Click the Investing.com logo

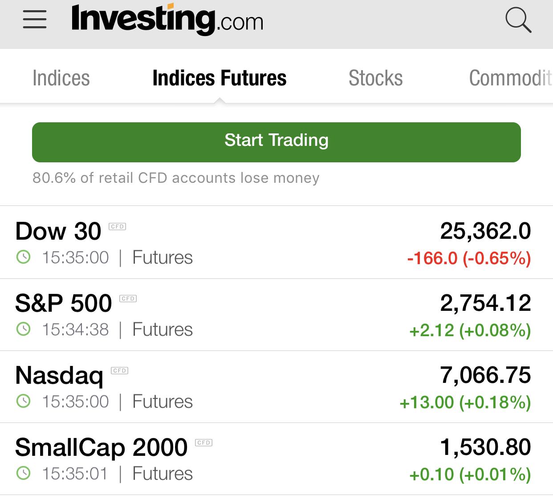tap(167, 20)
